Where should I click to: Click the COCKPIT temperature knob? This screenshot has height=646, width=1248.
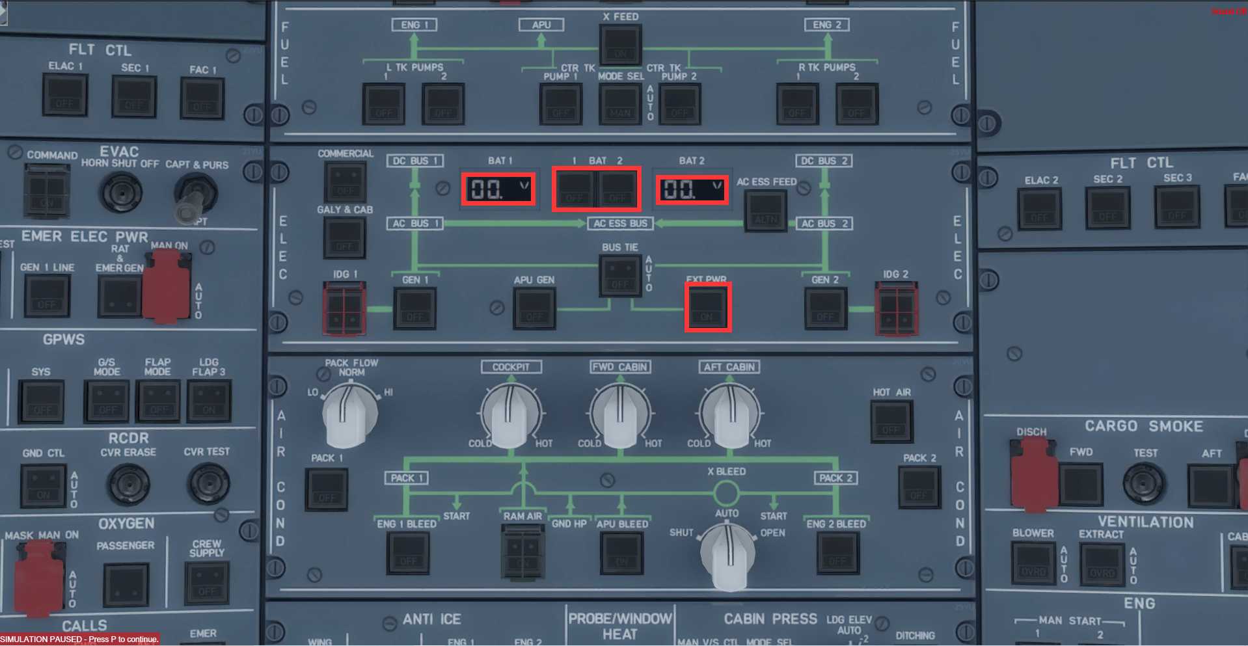click(x=511, y=415)
